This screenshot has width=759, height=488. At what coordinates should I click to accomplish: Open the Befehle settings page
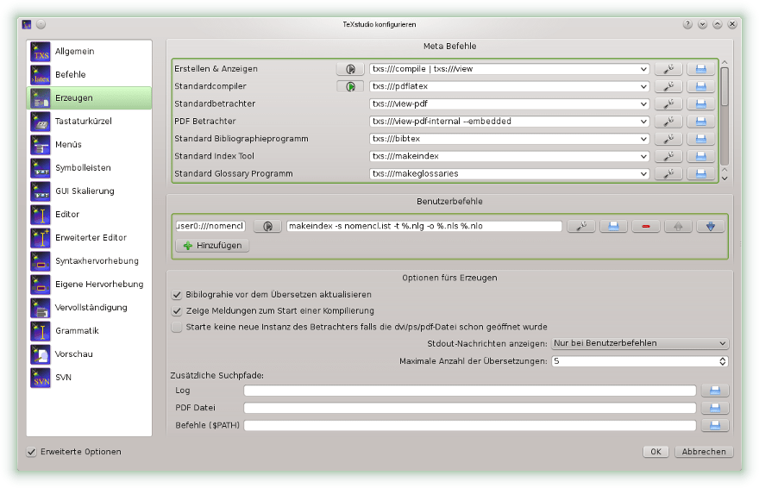pyautogui.click(x=89, y=74)
